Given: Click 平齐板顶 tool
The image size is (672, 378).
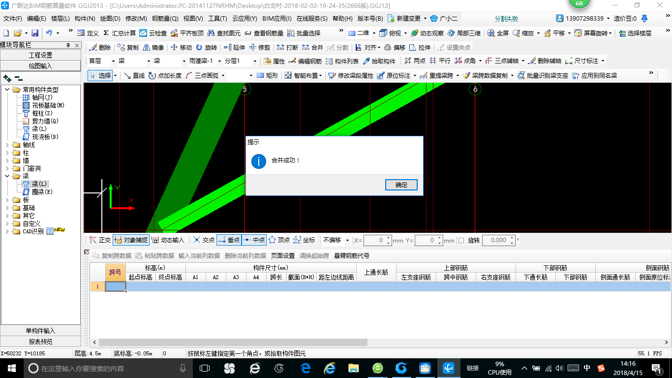Looking at the screenshot, I should coord(187,33).
